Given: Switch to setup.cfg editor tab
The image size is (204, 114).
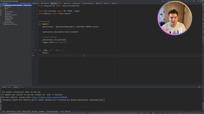Looking at the screenshot, I should tap(107, 3).
